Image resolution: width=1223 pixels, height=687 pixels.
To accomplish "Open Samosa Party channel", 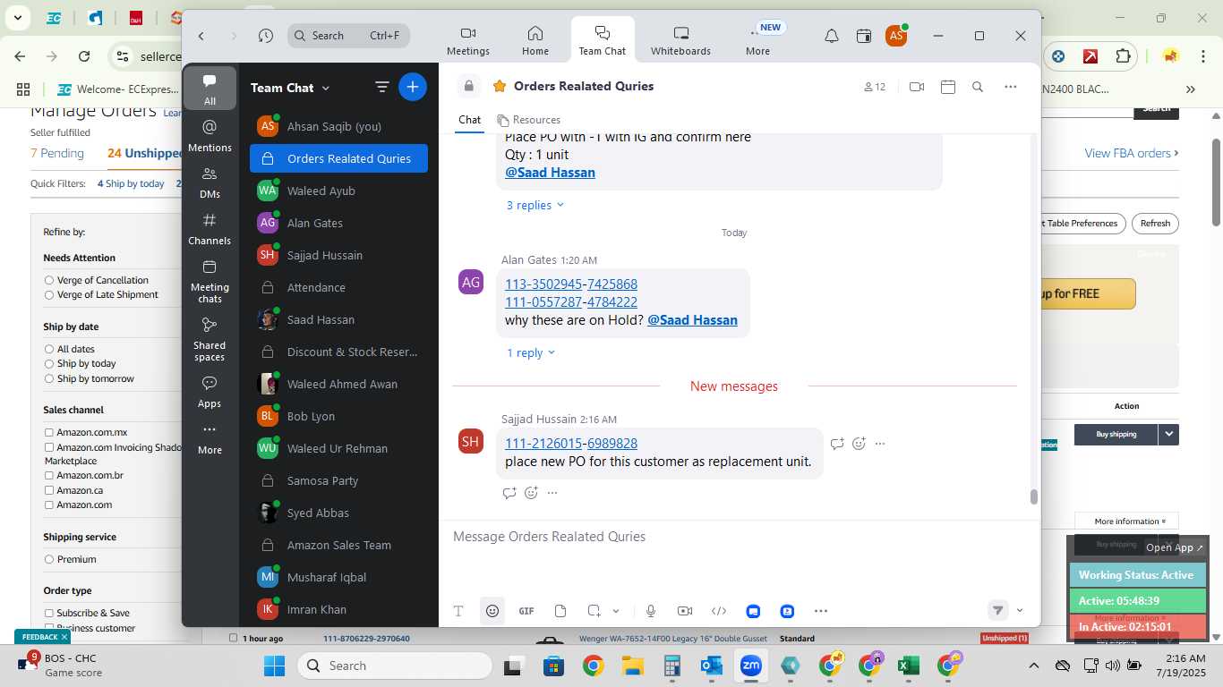I will 338,480.
